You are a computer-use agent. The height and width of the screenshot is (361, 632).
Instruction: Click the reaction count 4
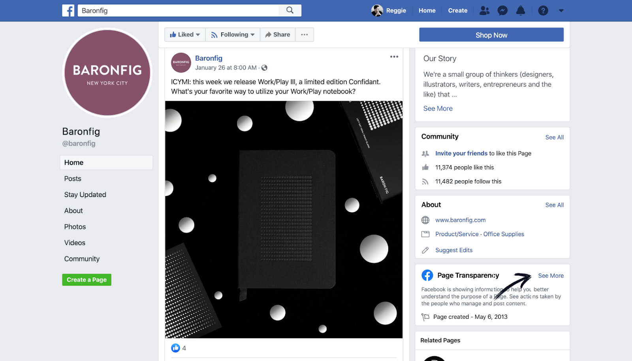click(x=184, y=348)
